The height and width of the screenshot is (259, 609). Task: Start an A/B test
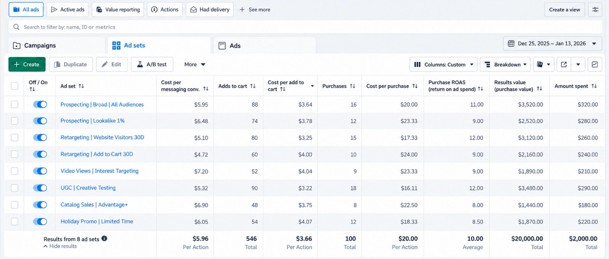click(x=152, y=65)
